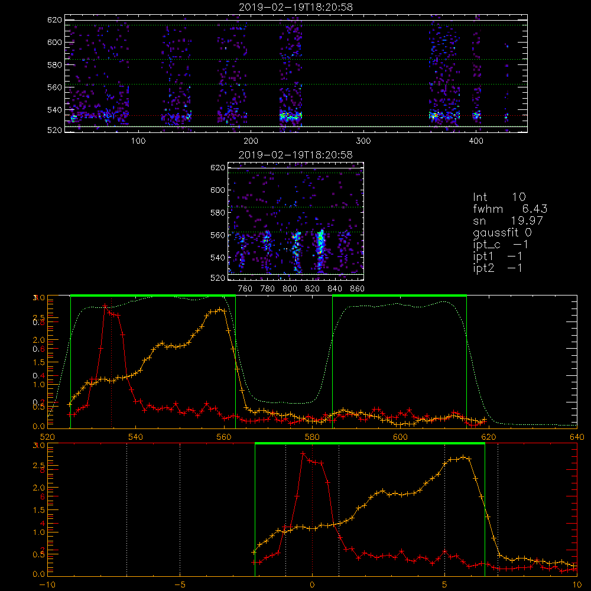The height and width of the screenshot is (591, 591).
Task: Click the '0' x-axis label under the bottom plot
Action: pyautogui.click(x=312, y=585)
